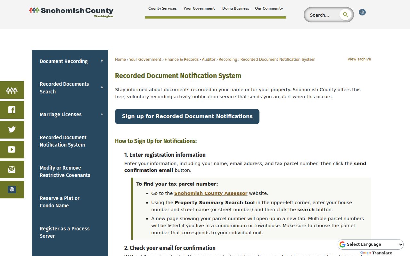Open the Doing Business menu
This screenshot has width=410, height=256.
click(x=235, y=8)
